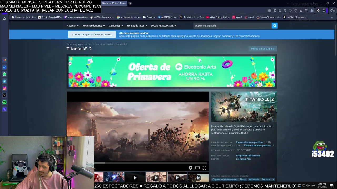
Task: Open 'Video Editing Hacks' bookmark
Action: (x=218, y=17)
